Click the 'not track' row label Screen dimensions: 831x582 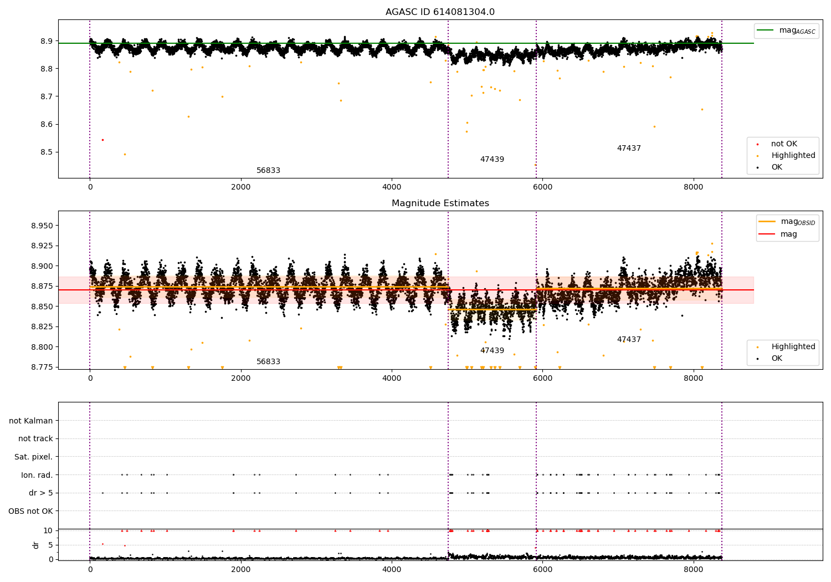(35, 439)
